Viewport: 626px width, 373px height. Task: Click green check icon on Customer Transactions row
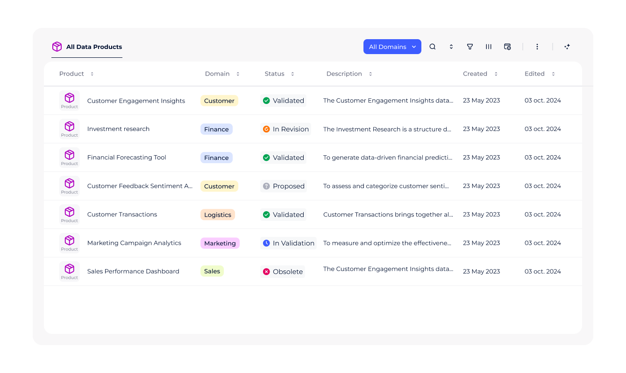[266, 214]
